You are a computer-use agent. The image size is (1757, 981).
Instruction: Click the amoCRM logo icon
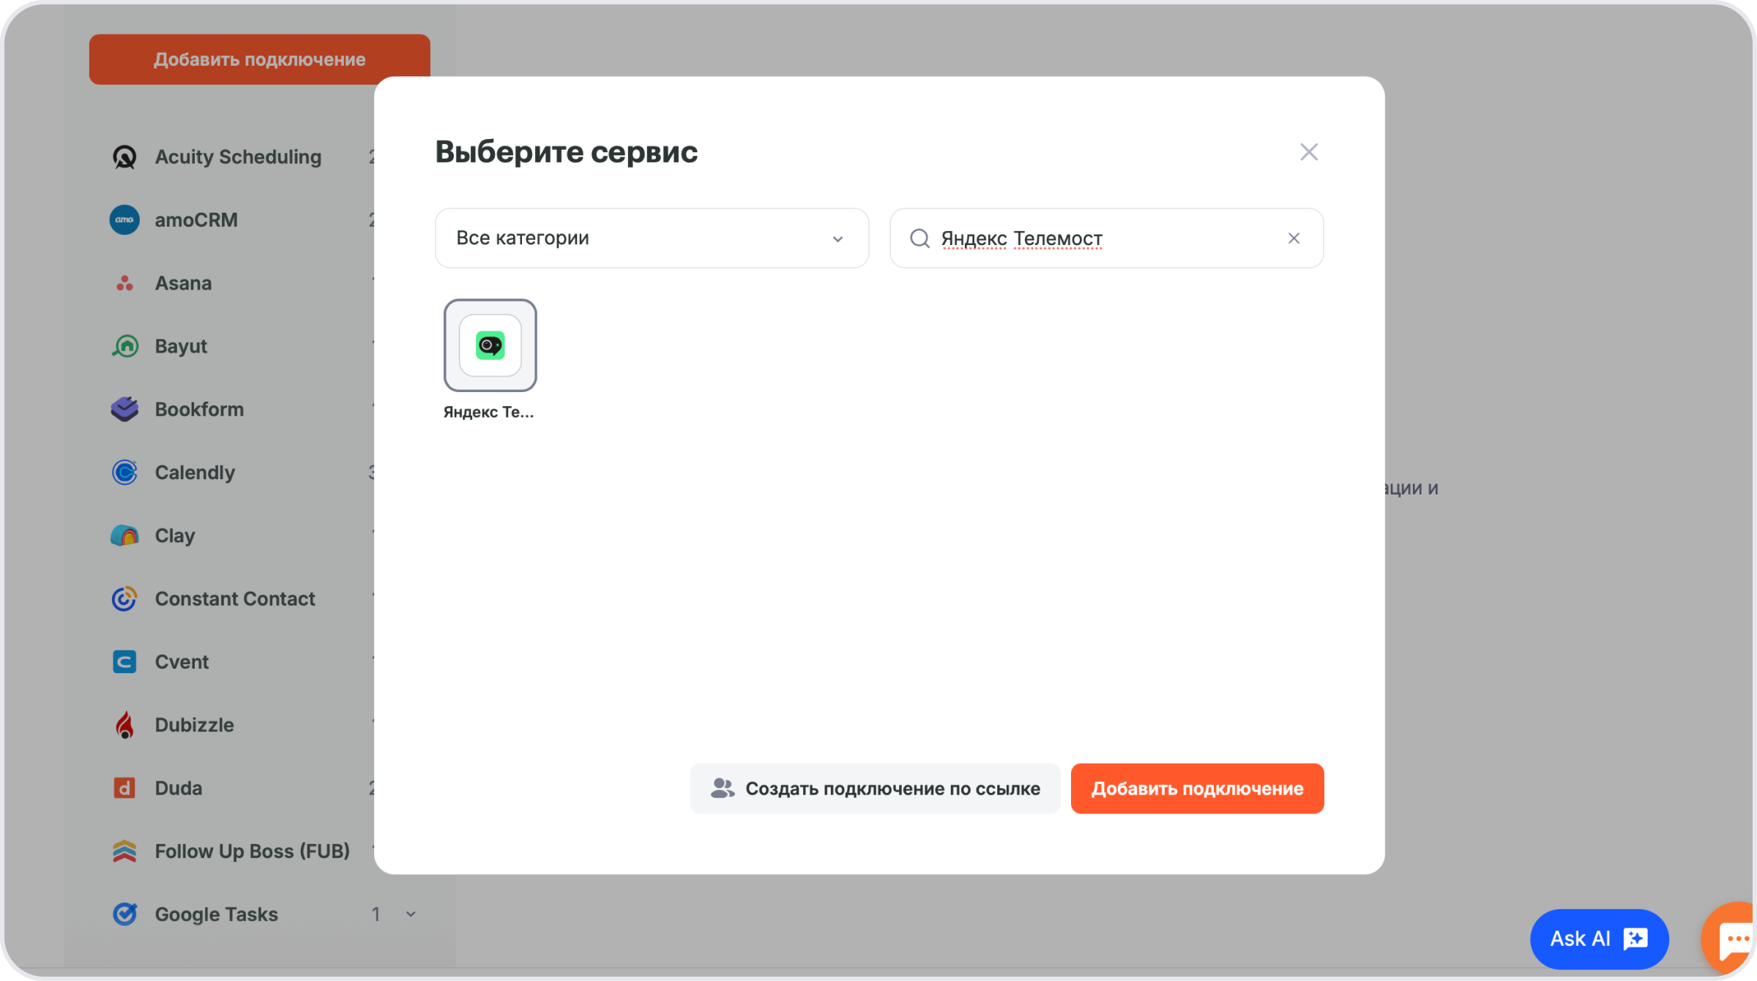[x=124, y=219]
